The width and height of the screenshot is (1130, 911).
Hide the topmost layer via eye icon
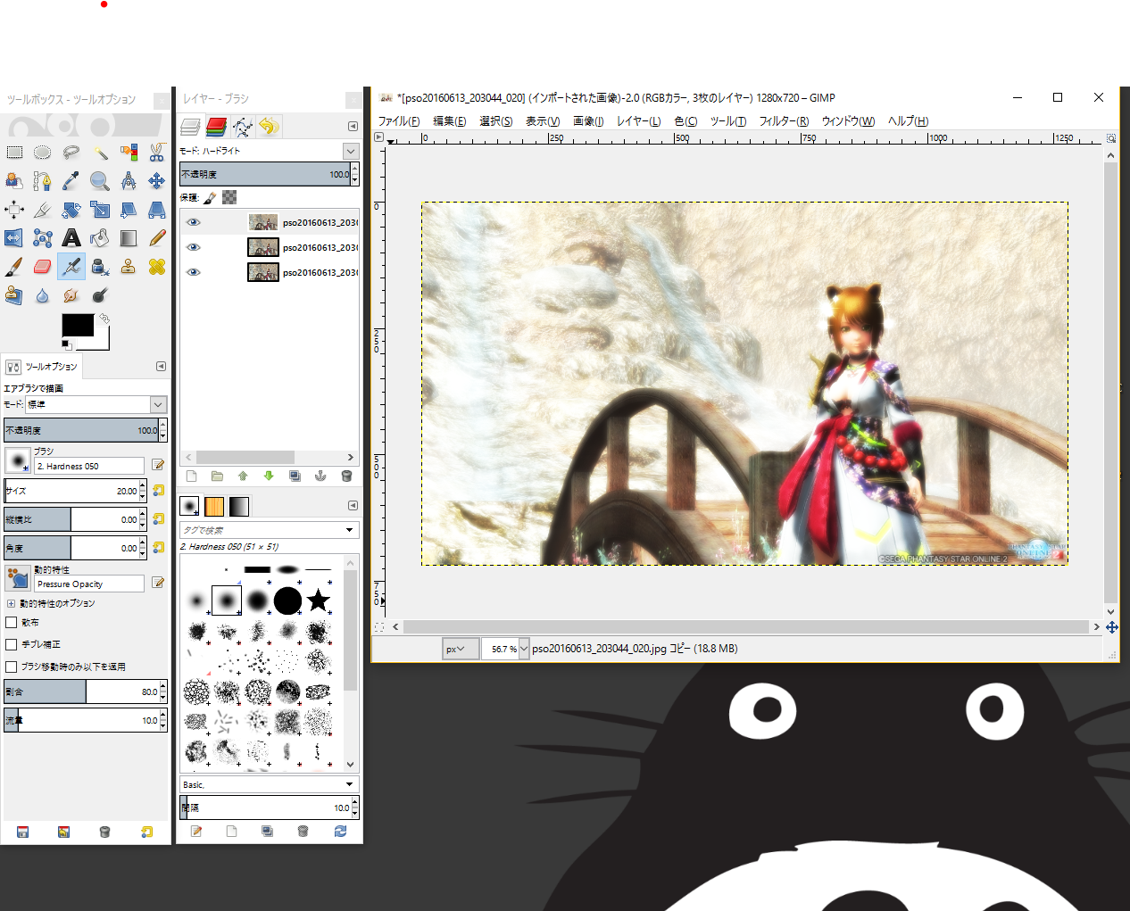[x=194, y=222]
